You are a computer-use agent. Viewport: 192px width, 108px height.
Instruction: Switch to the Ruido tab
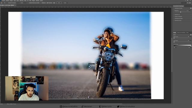[187, 33]
